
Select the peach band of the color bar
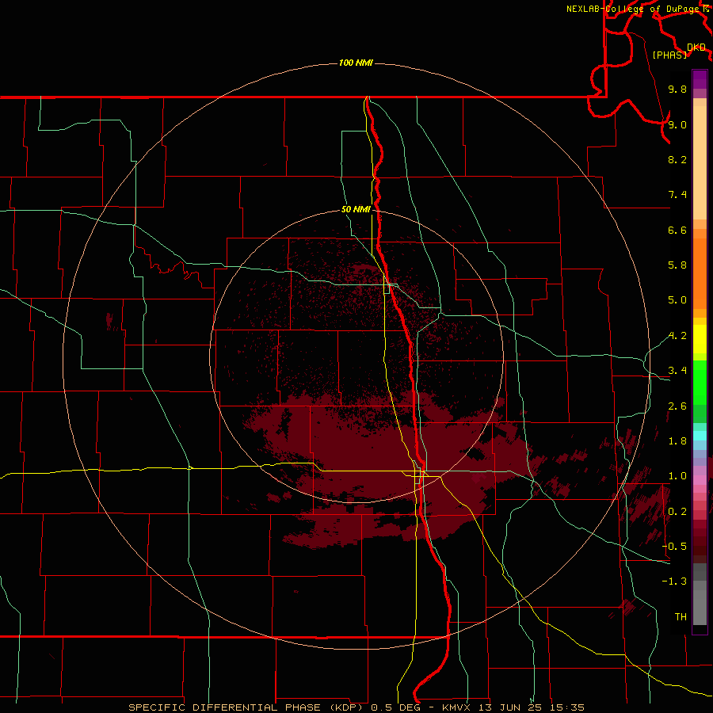point(700,162)
